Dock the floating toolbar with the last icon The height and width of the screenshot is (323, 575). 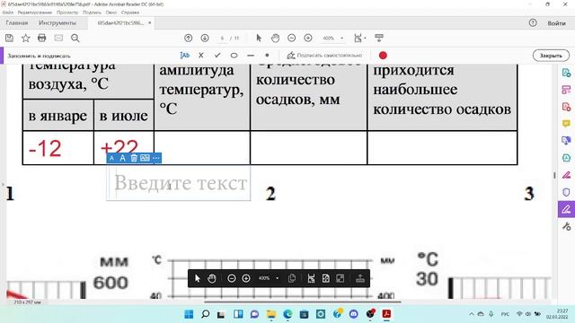click(x=360, y=278)
